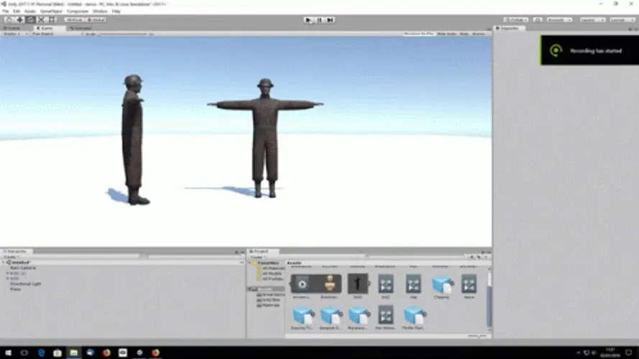Select the Rect transform tool

pos(52,19)
